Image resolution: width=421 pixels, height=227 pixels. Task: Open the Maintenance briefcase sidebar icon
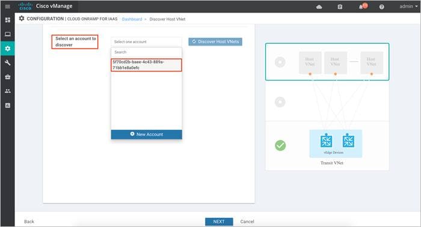coord(7,77)
